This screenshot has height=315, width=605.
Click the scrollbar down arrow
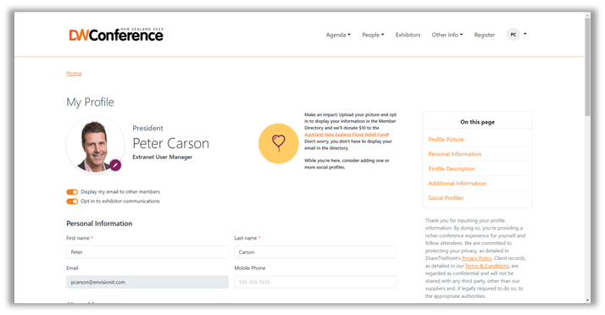click(x=587, y=300)
